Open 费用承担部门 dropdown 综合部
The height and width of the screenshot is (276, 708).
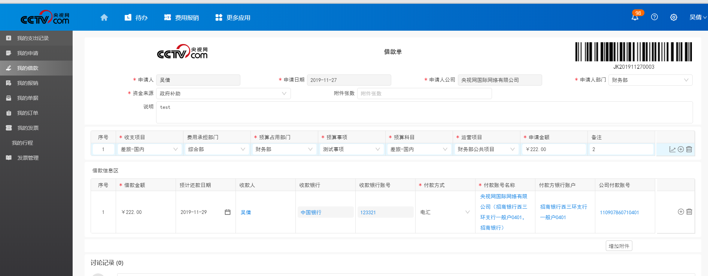[x=217, y=149]
